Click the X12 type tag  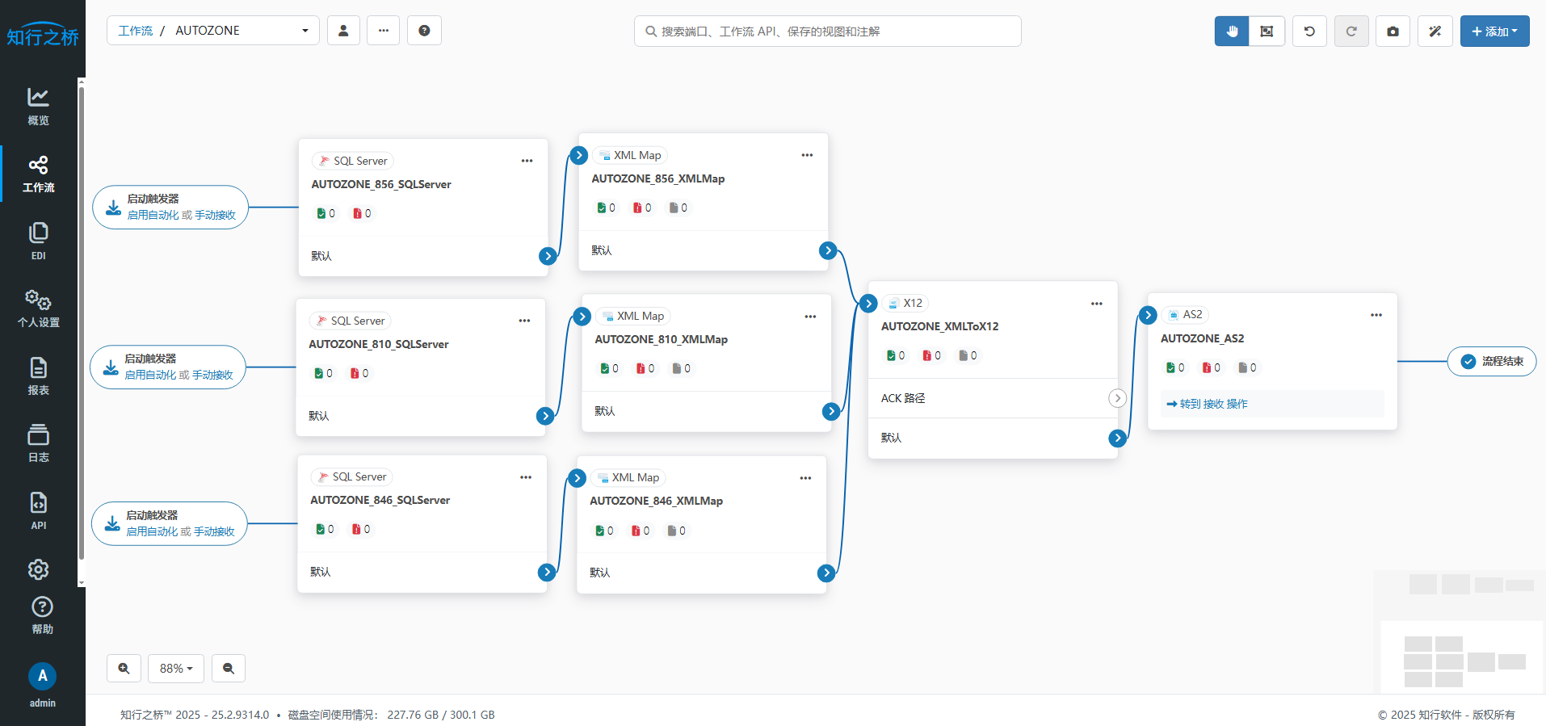pos(905,303)
